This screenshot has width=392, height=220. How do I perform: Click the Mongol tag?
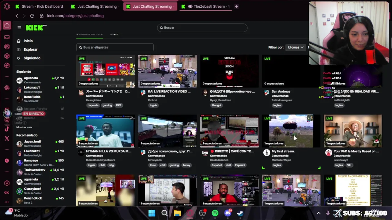click(x=216, y=105)
